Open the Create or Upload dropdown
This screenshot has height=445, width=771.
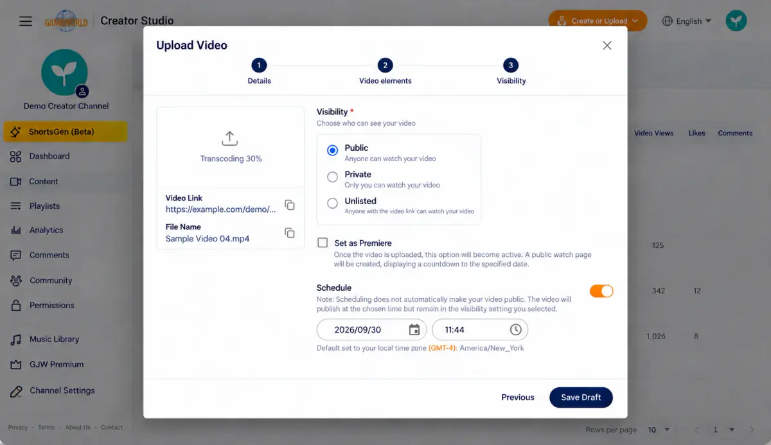coord(598,21)
